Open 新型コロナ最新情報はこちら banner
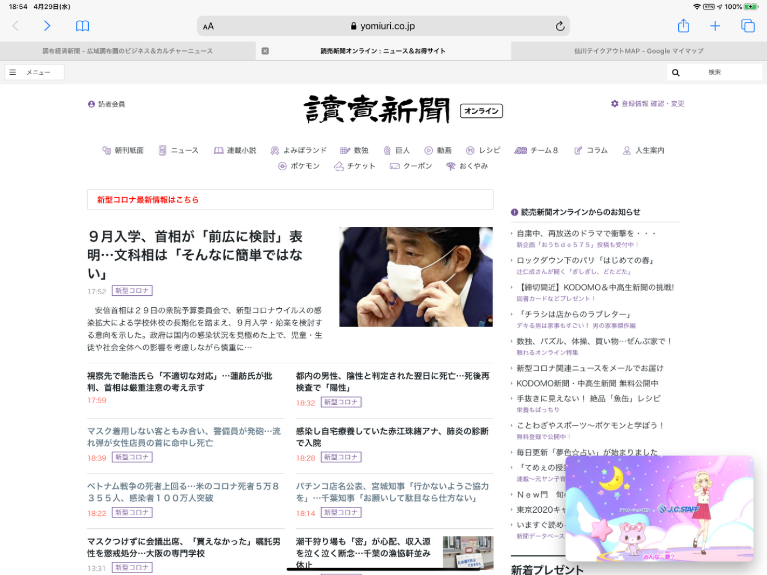 290,200
